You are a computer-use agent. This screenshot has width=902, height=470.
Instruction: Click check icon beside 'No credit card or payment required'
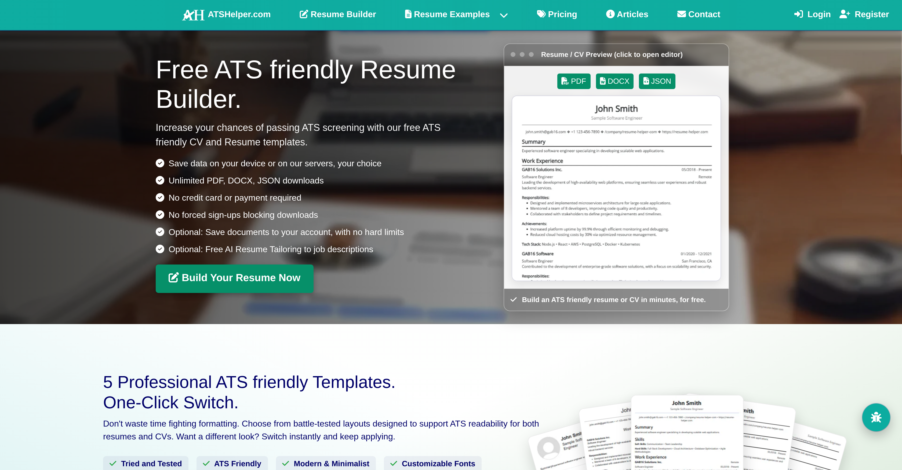(160, 198)
